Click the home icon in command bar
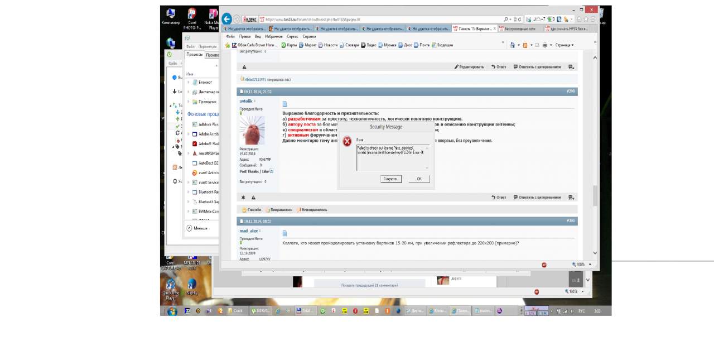 (513, 45)
